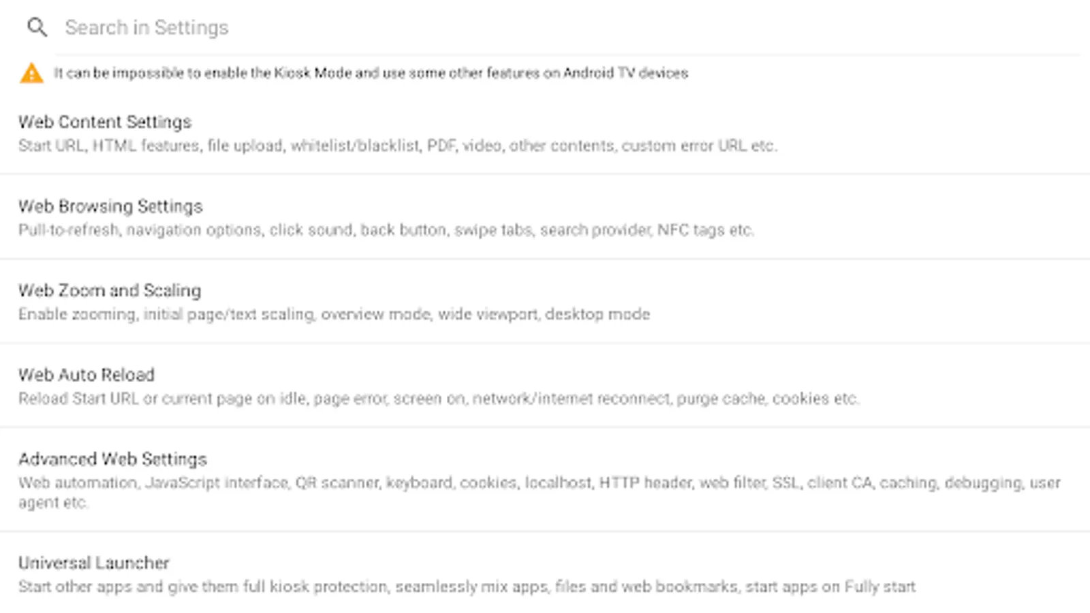Image resolution: width=1090 pixels, height=613 pixels.
Task: Click the 'Start other apps' kiosk protection description
Action: coord(467,587)
